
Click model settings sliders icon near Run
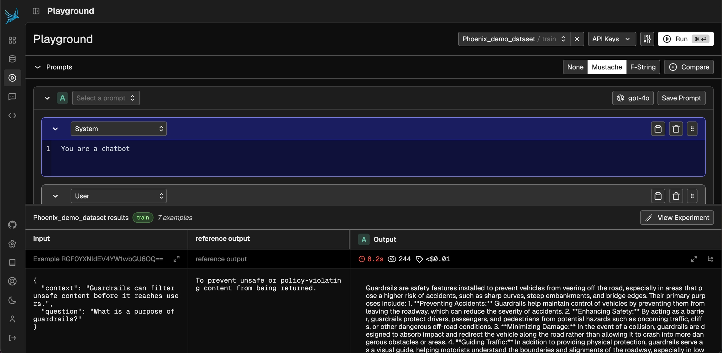(x=647, y=39)
